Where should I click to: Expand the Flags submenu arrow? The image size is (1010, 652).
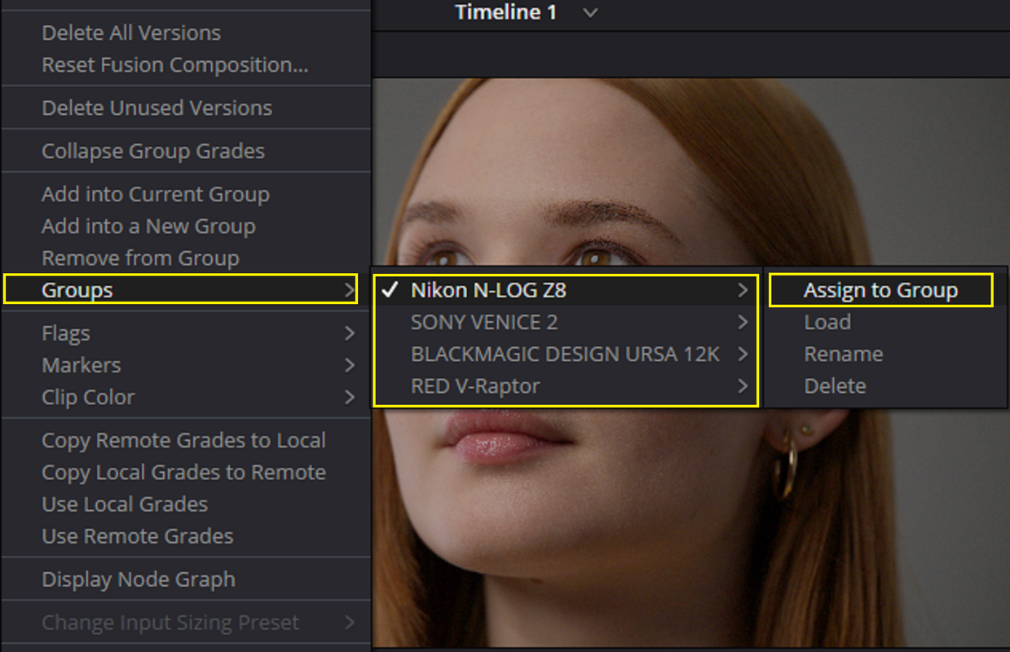(x=350, y=333)
